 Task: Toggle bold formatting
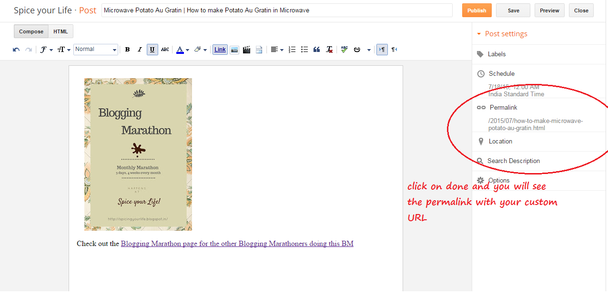pos(127,50)
